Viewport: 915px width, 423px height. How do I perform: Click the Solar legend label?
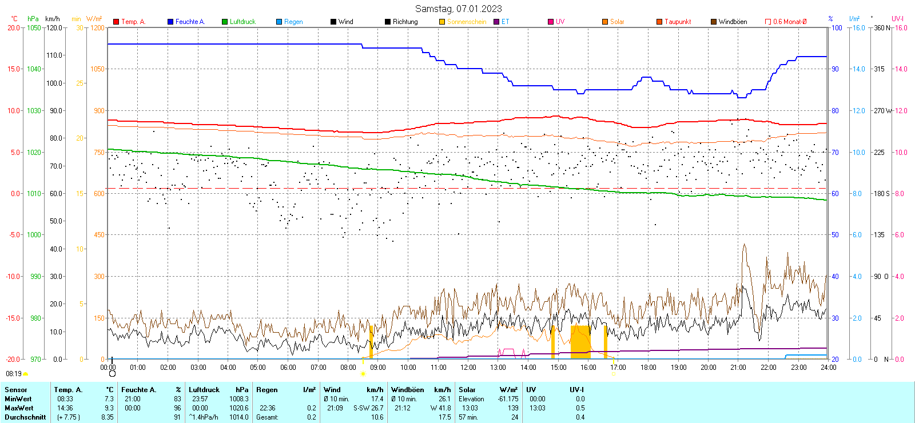coord(617,22)
